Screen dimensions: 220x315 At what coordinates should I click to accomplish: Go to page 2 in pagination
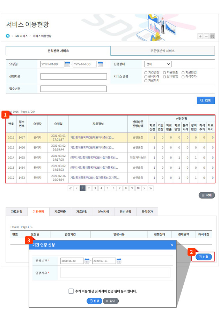(x=89, y=188)
